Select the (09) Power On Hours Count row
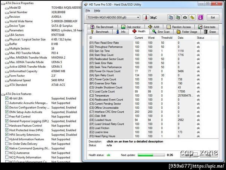This screenshot has height=170, width=226. pyautogui.click(x=153, y=71)
